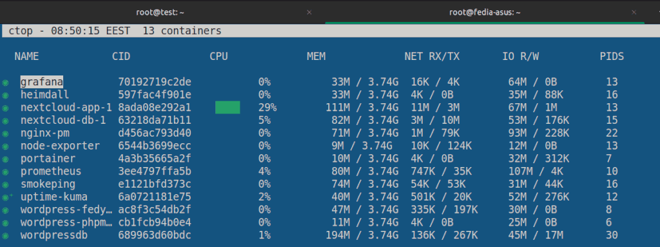Click the PIDS column header
Viewport: 660px width, 247px height.
click(612, 57)
